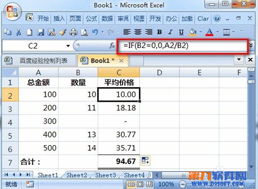Switch to Sheet4 tab
Screen dimensions: 258x189
[x=134, y=175]
